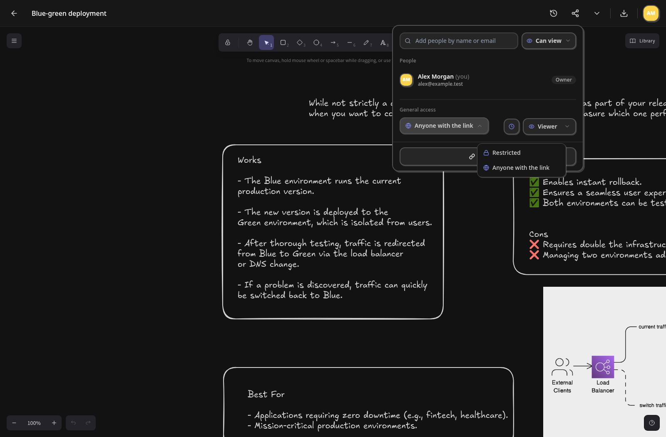
Task: Go back using the arrow icon
Action: (14, 13)
